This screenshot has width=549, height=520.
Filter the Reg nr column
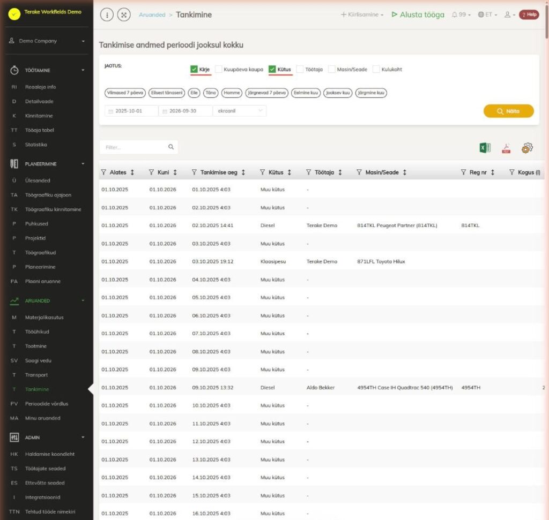464,172
